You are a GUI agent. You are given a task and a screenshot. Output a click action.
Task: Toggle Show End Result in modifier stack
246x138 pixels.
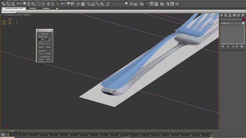coord(228,46)
